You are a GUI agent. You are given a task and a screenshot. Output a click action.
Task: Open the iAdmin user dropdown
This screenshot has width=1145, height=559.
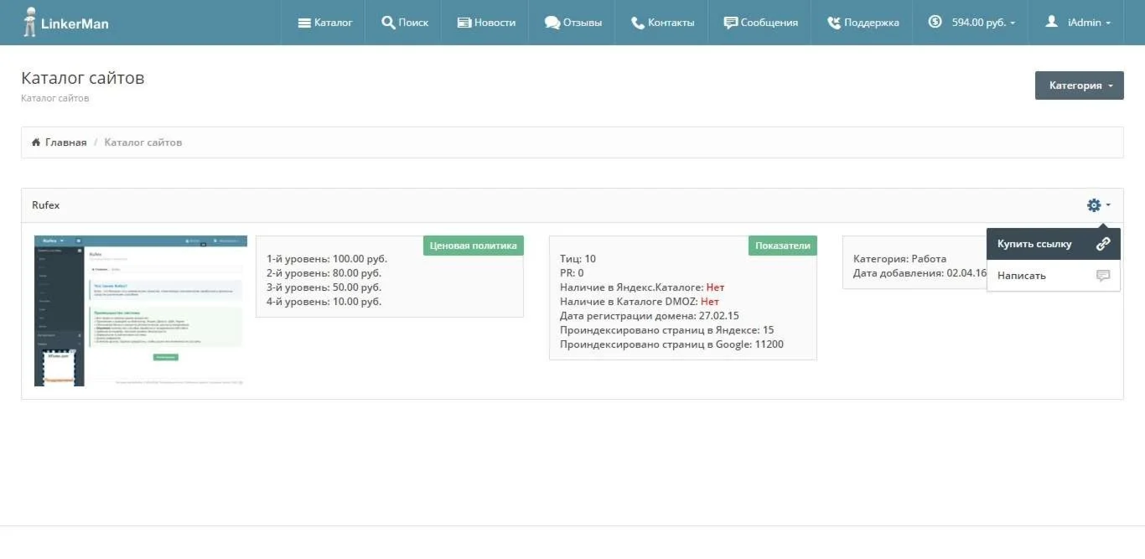click(x=1079, y=23)
